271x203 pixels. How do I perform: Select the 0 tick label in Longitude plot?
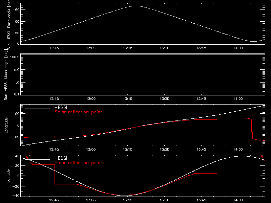click(18, 125)
